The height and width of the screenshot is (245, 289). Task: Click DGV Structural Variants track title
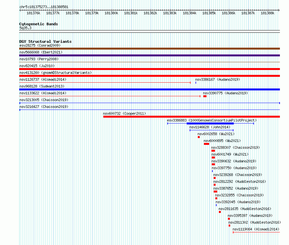[45, 41]
